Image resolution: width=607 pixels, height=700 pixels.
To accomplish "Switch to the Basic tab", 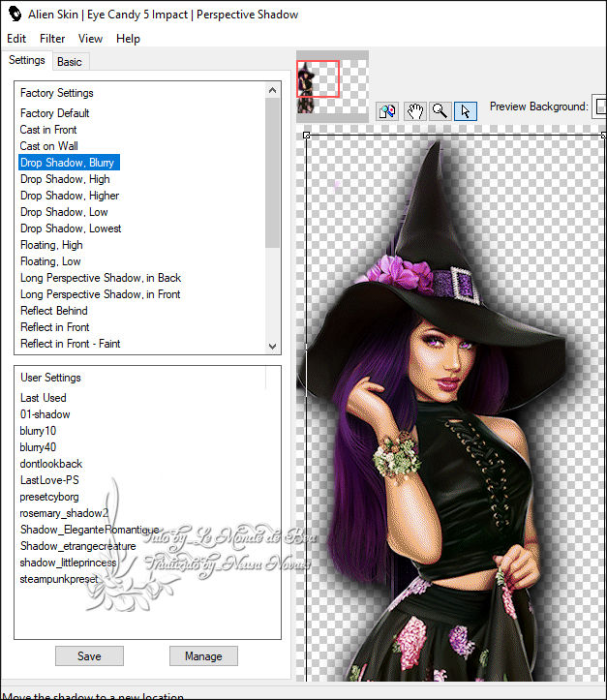I will pos(70,62).
